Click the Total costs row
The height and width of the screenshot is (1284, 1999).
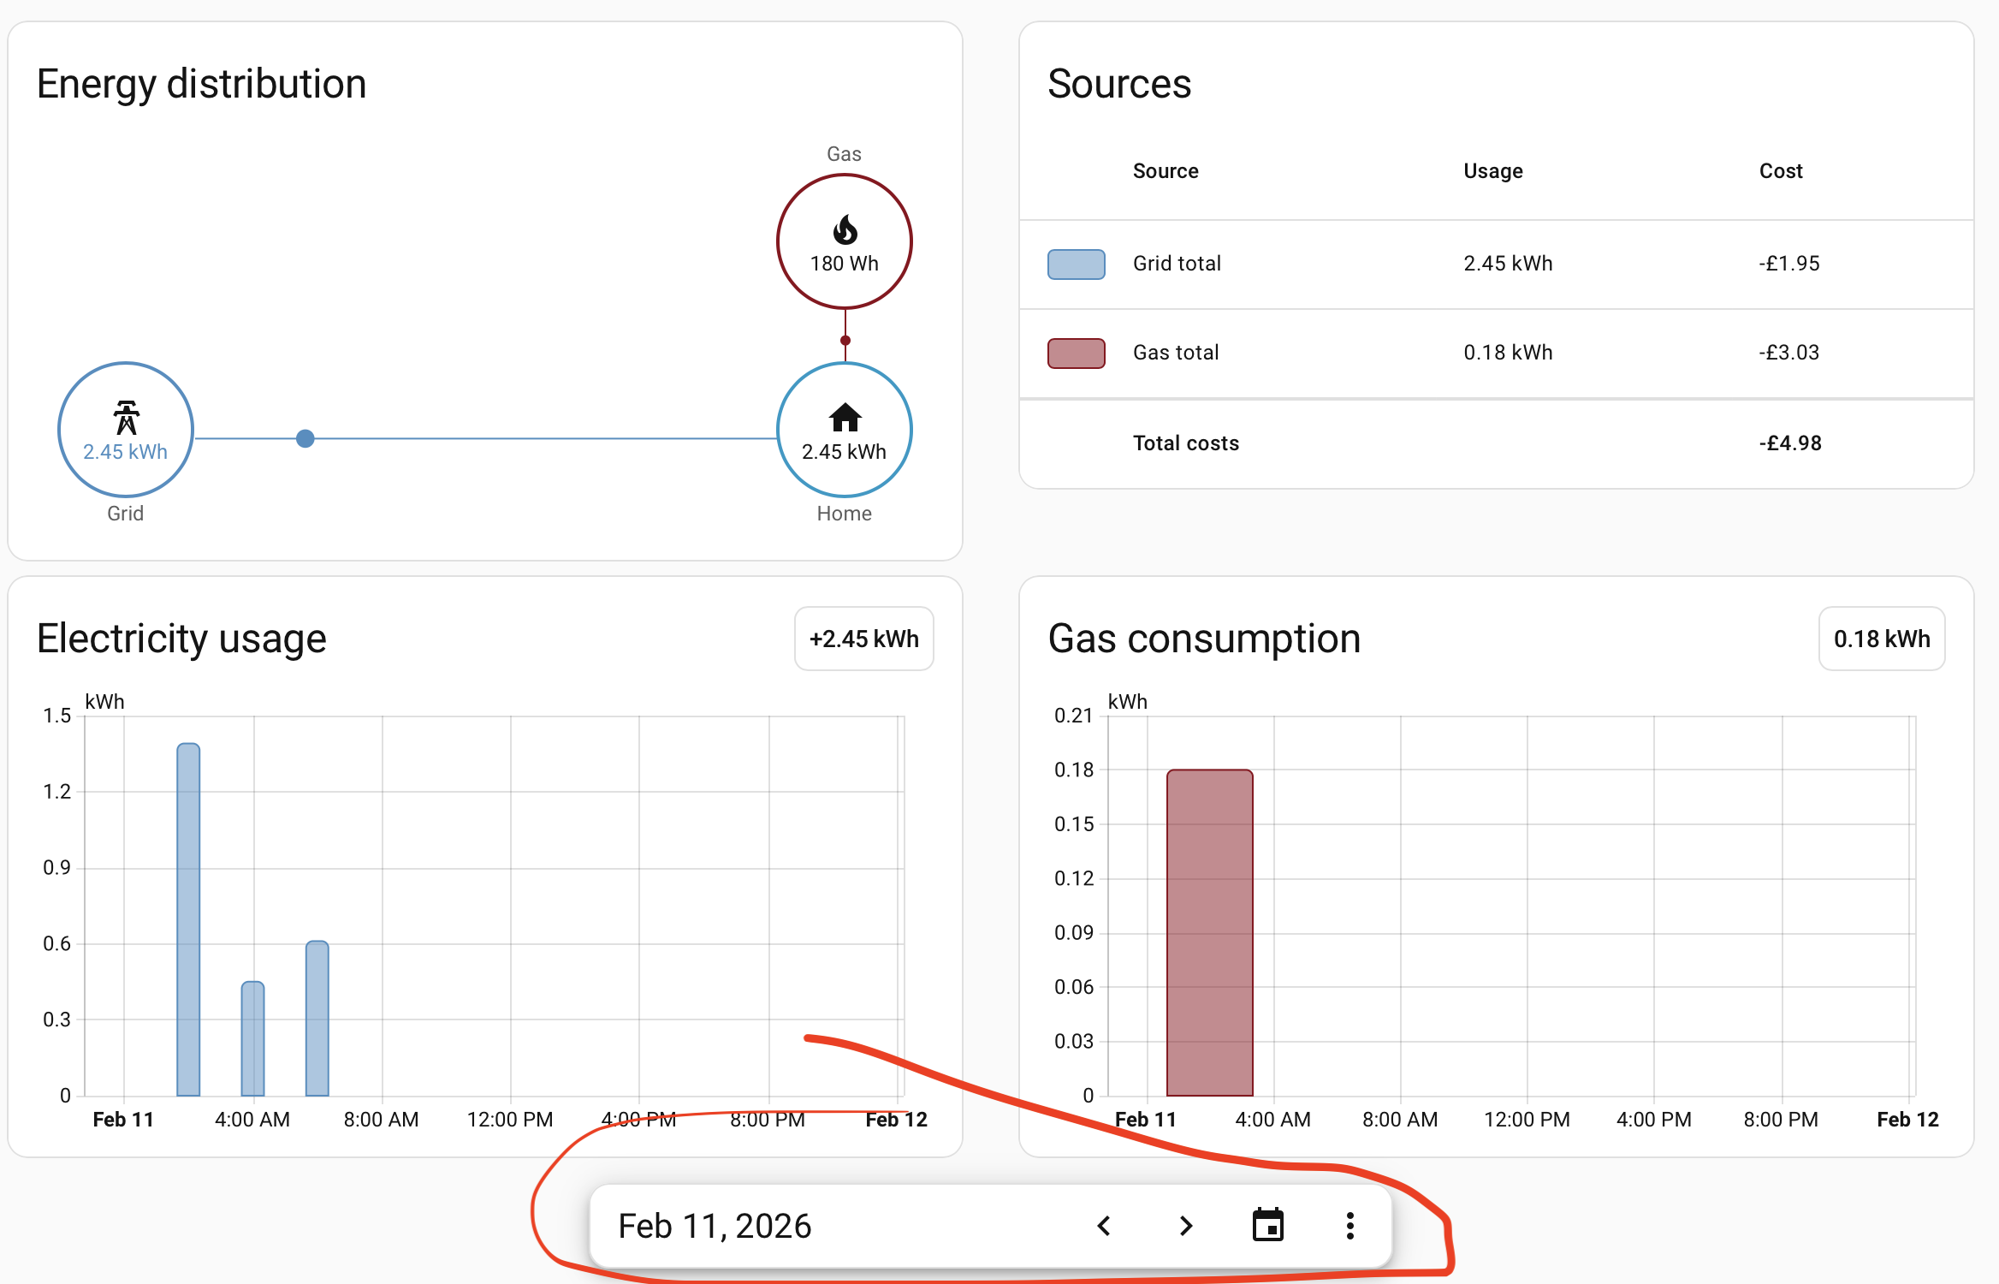[x=1186, y=443]
